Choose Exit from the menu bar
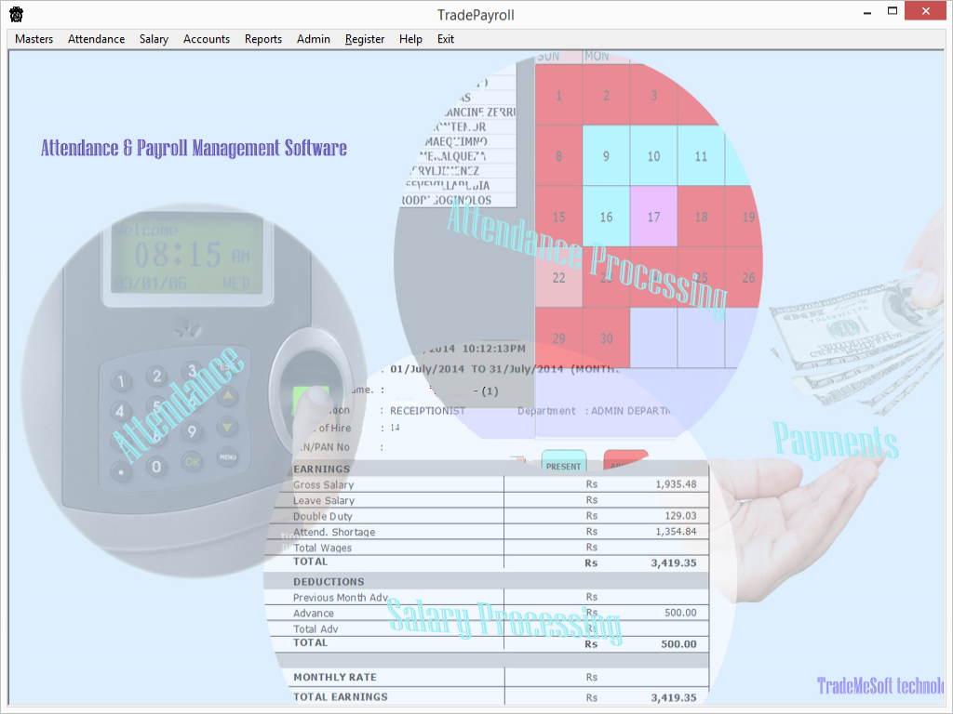953x714 pixels. [446, 39]
